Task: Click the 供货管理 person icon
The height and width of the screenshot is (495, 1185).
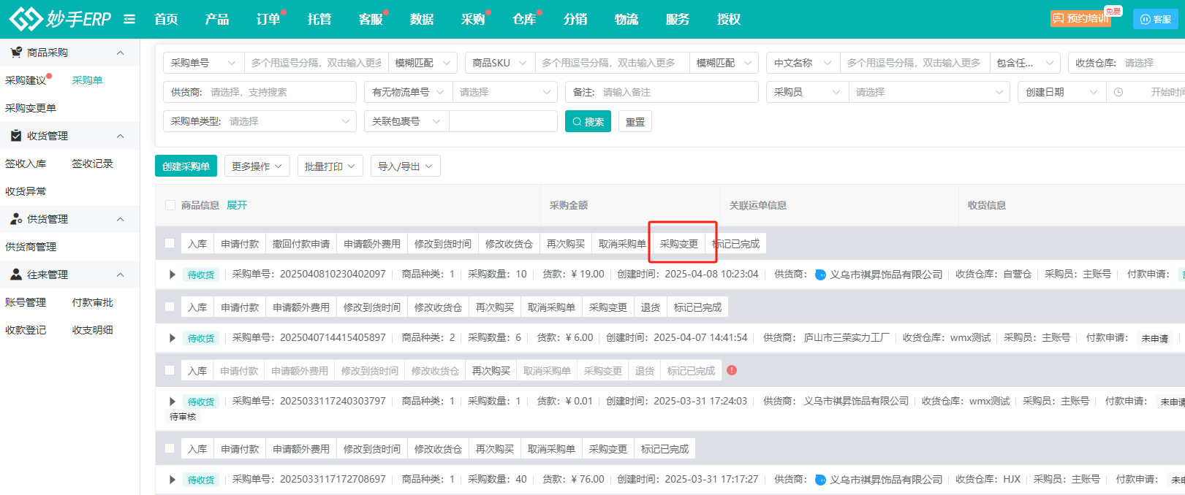Action: pyautogui.click(x=15, y=219)
